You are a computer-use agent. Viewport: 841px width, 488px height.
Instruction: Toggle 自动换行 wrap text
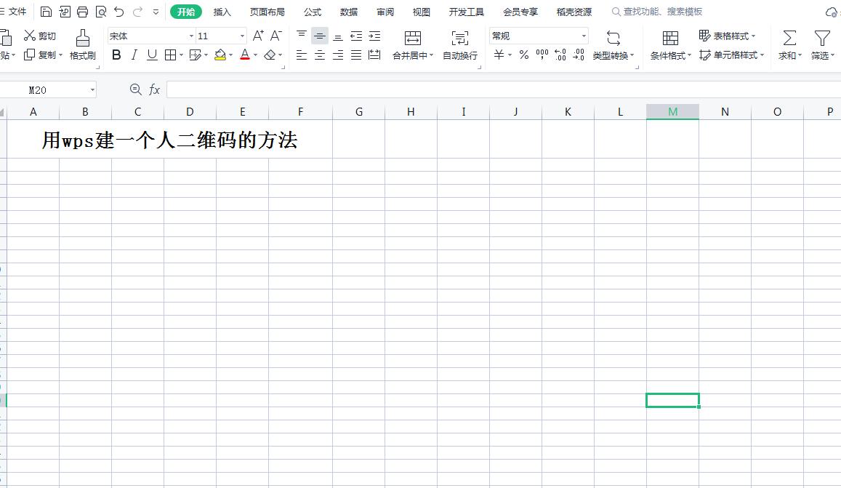pos(459,44)
